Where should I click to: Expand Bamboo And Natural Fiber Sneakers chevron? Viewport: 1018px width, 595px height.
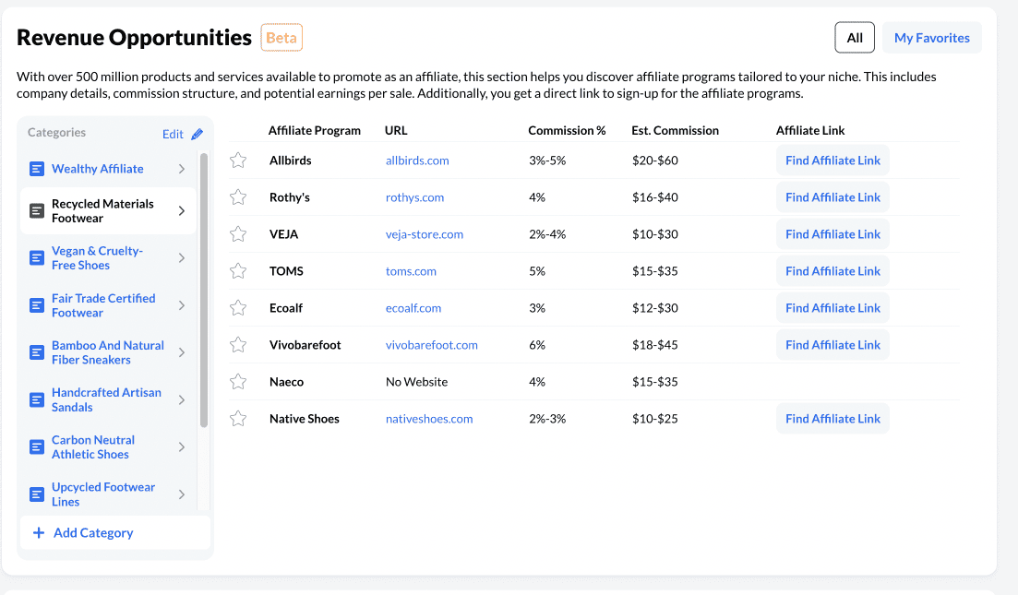[x=182, y=352]
